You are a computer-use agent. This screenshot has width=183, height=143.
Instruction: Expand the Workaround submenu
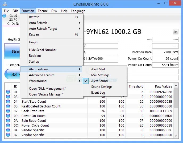tap(52, 81)
